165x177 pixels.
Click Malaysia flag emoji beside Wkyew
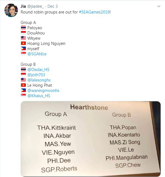(23, 38)
